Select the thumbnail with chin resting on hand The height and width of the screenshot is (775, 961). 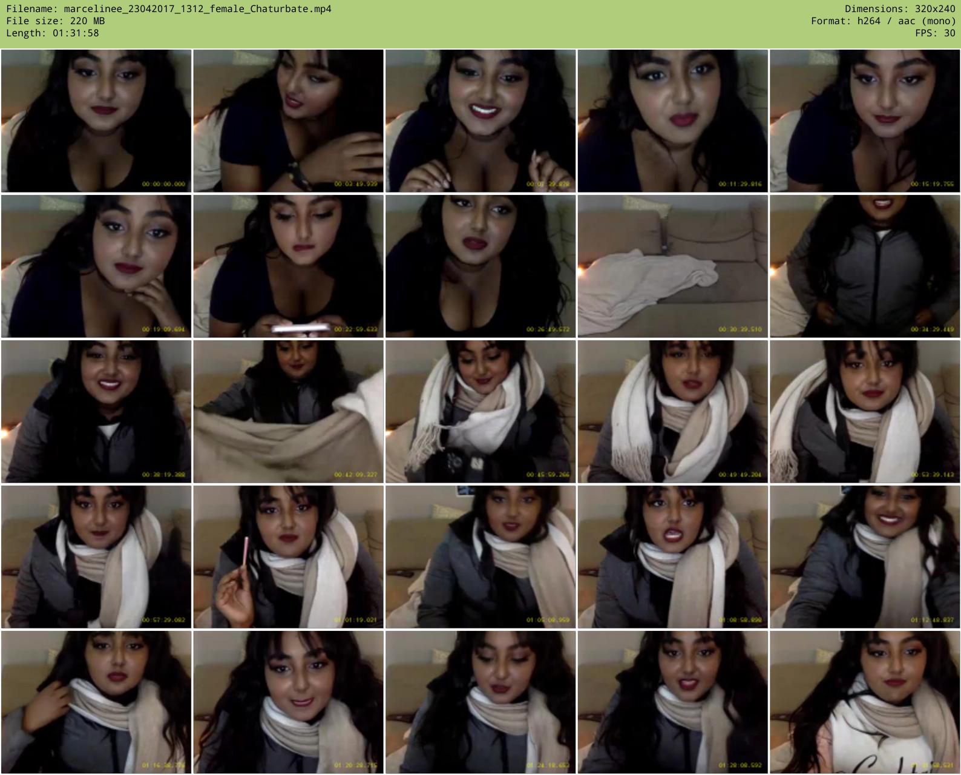click(x=96, y=266)
